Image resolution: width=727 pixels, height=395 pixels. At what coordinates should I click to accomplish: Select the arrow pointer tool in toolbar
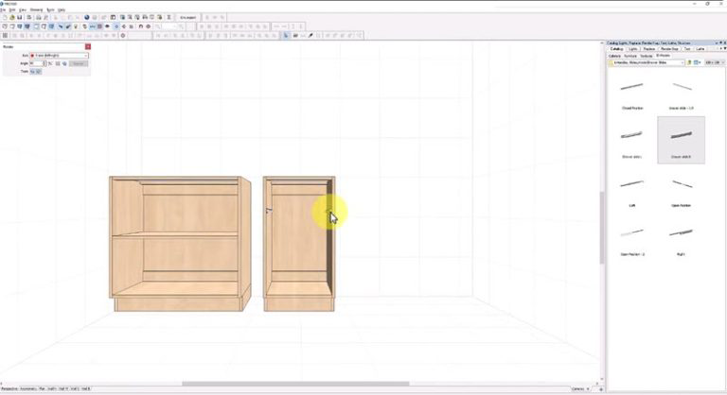pyautogui.click(x=286, y=35)
